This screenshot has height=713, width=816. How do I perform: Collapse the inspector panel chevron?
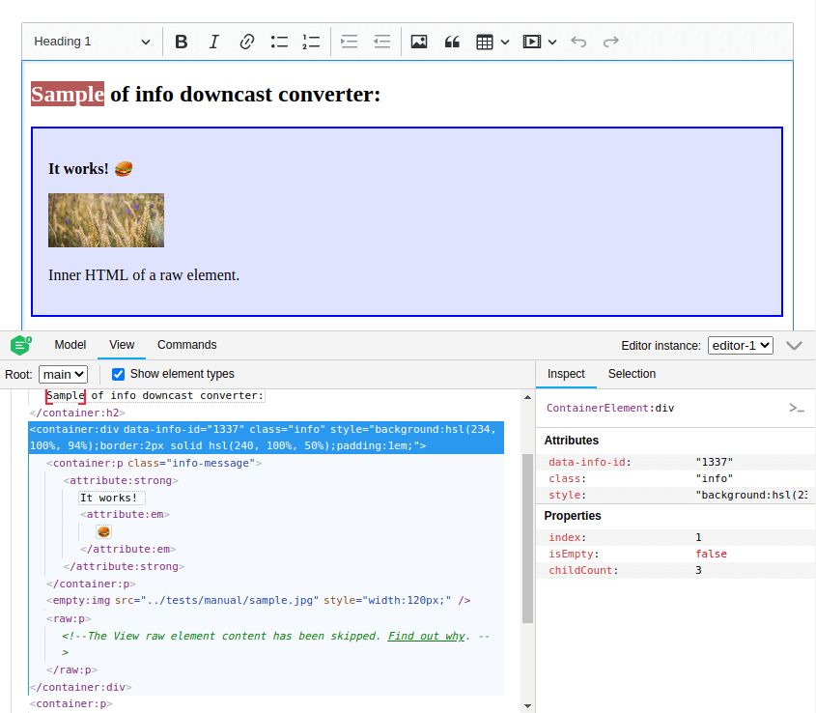795,345
